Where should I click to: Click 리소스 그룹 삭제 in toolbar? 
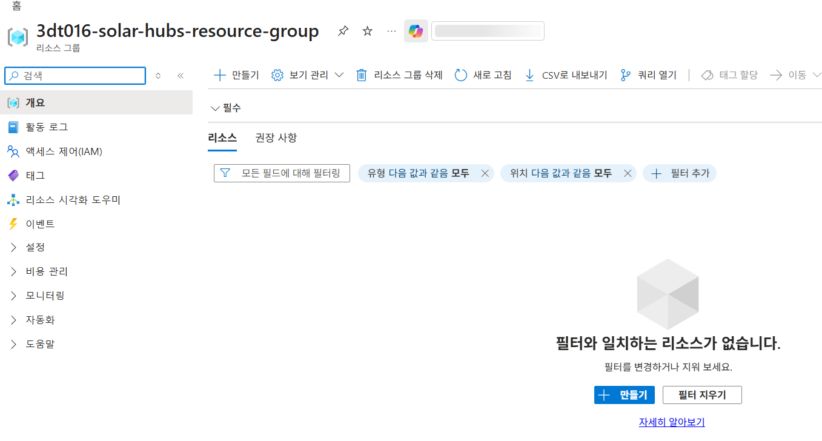408,75
